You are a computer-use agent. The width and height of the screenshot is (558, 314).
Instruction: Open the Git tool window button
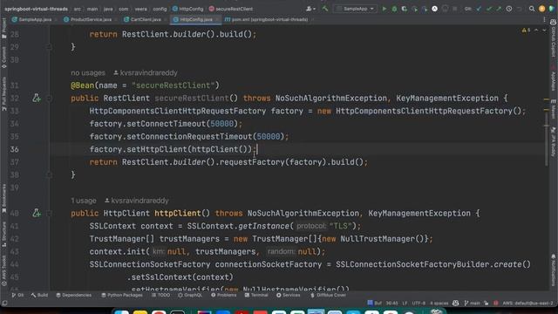17,295
